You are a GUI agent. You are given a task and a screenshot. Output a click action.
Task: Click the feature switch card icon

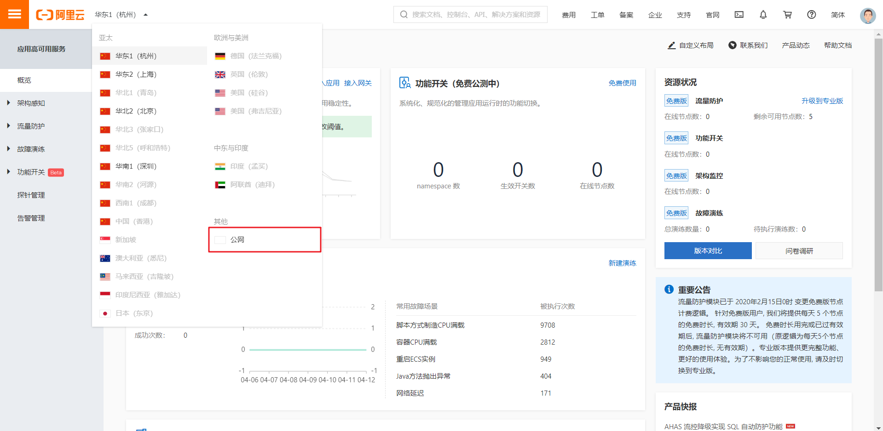point(405,83)
